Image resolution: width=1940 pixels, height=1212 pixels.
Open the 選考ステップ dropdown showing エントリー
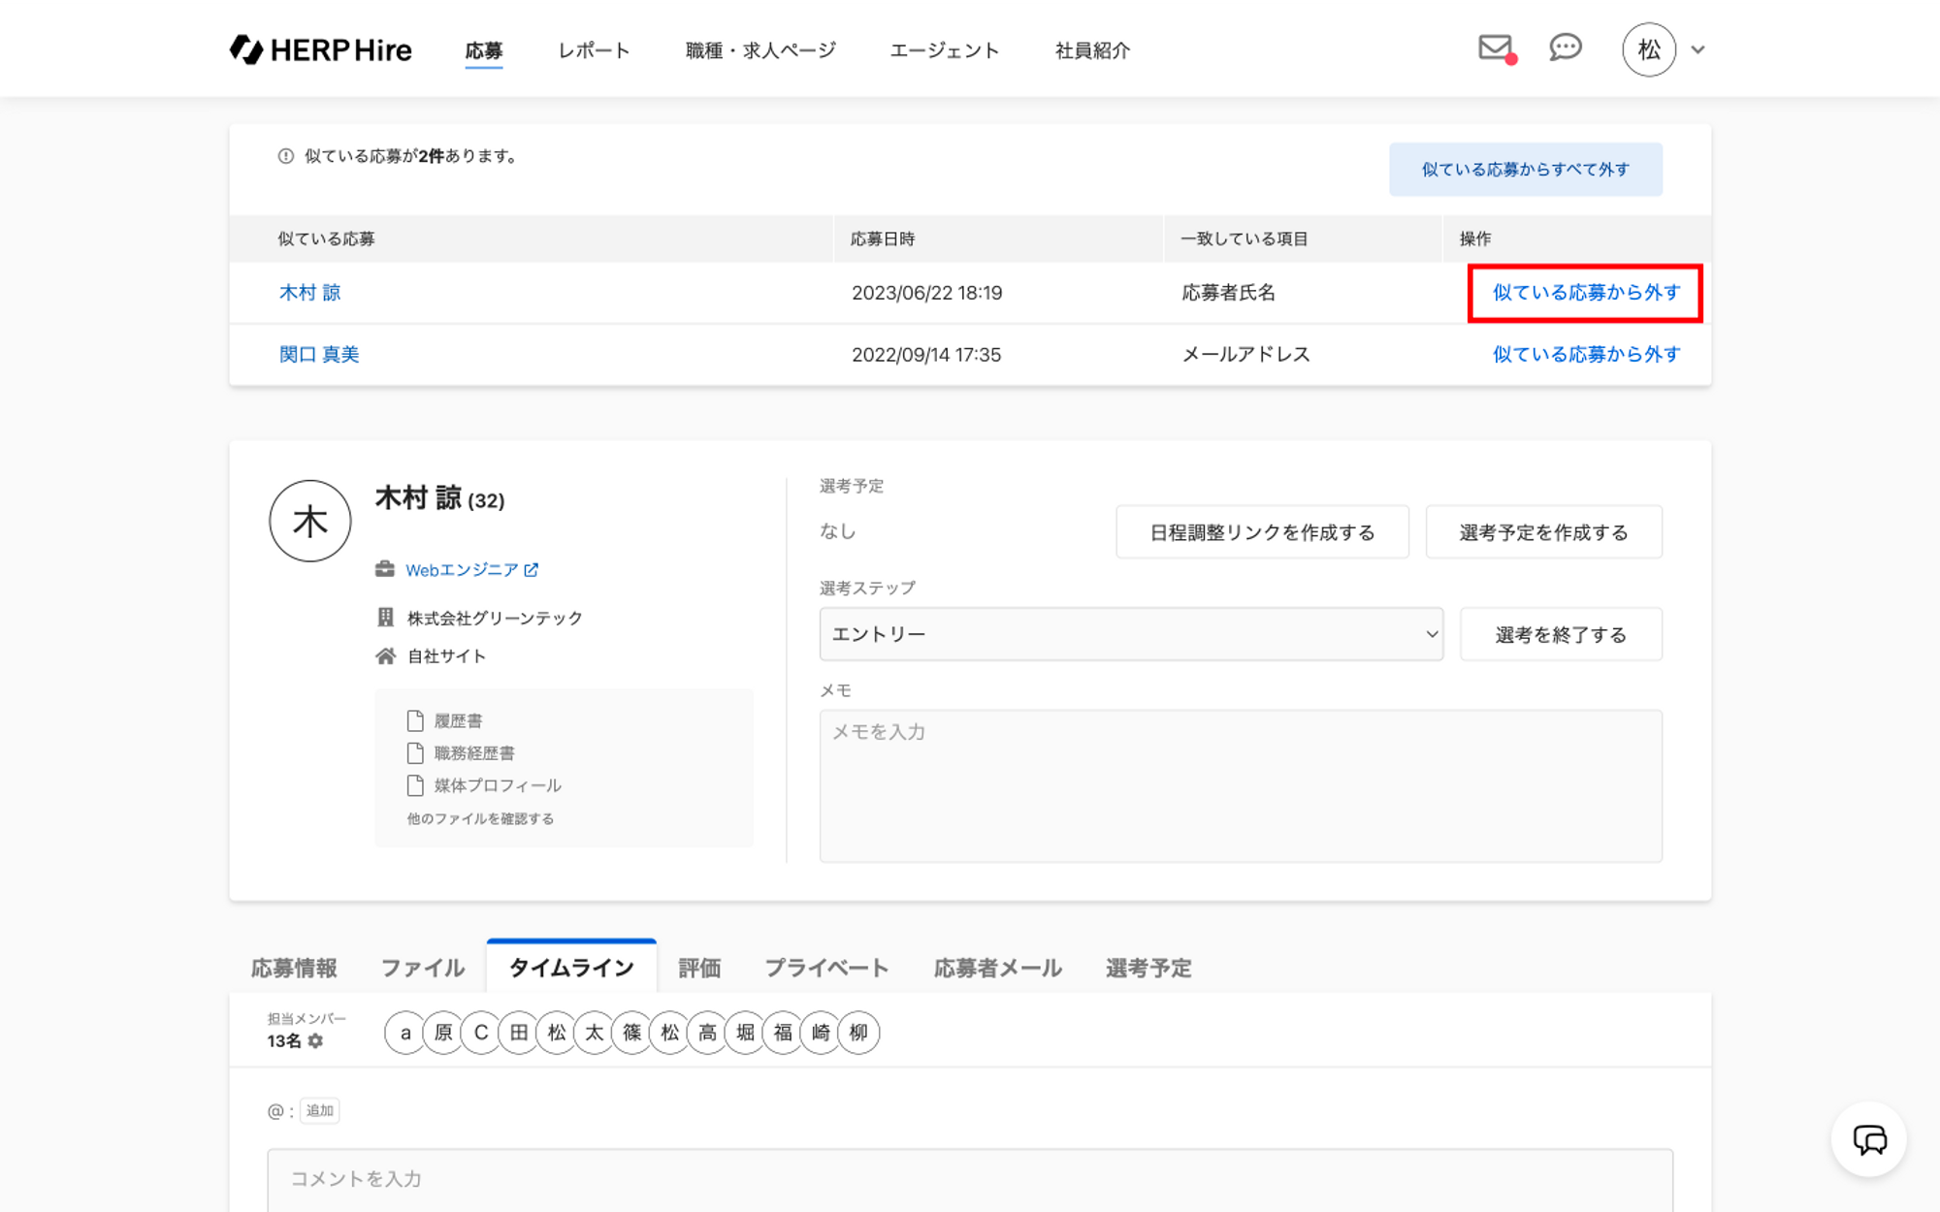1131,634
